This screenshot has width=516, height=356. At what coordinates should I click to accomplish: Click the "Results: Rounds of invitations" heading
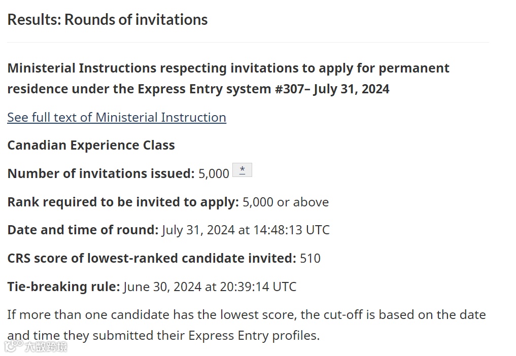point(107,20)
